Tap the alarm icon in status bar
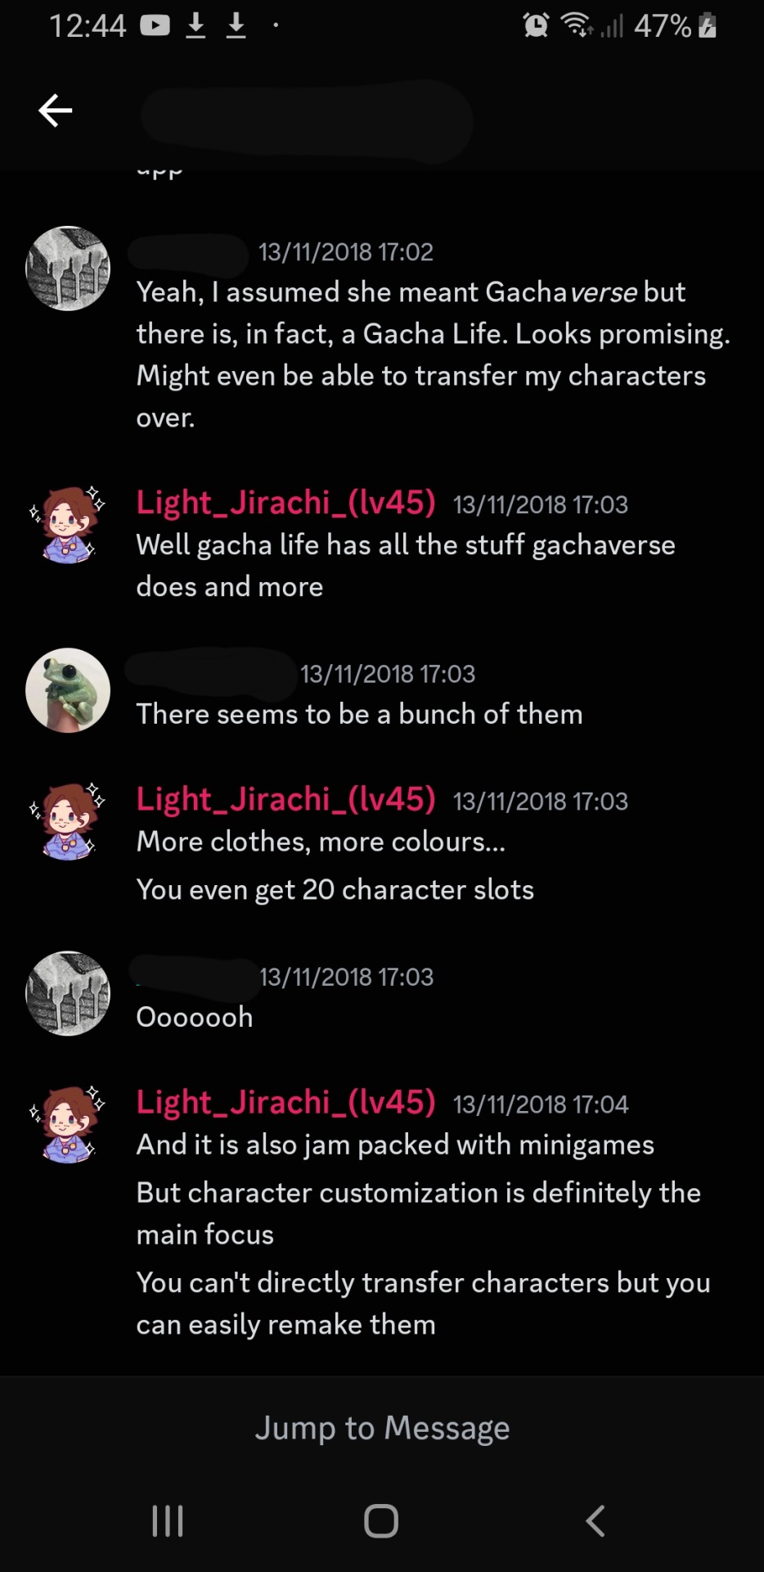 536,26
